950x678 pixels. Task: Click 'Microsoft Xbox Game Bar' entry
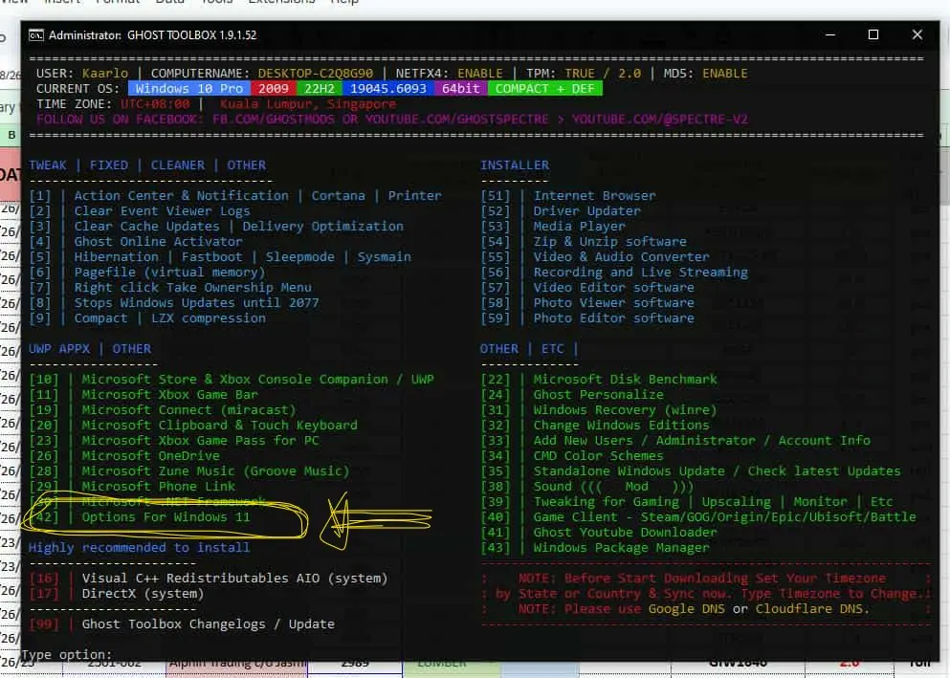[169, 395]
